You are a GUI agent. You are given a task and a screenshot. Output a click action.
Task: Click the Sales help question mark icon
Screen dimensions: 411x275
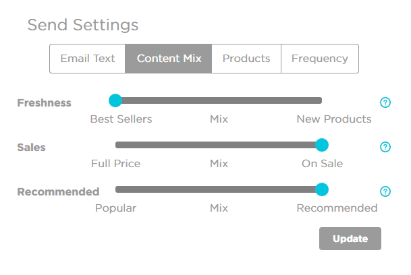385,147
